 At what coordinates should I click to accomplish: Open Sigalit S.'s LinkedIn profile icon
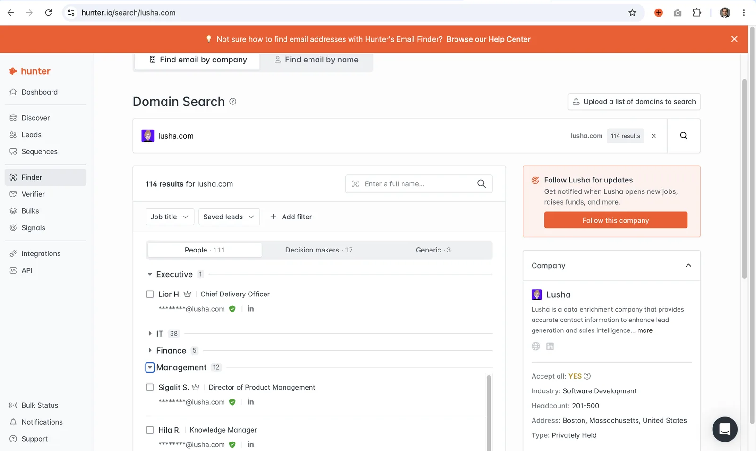[250, 402]
